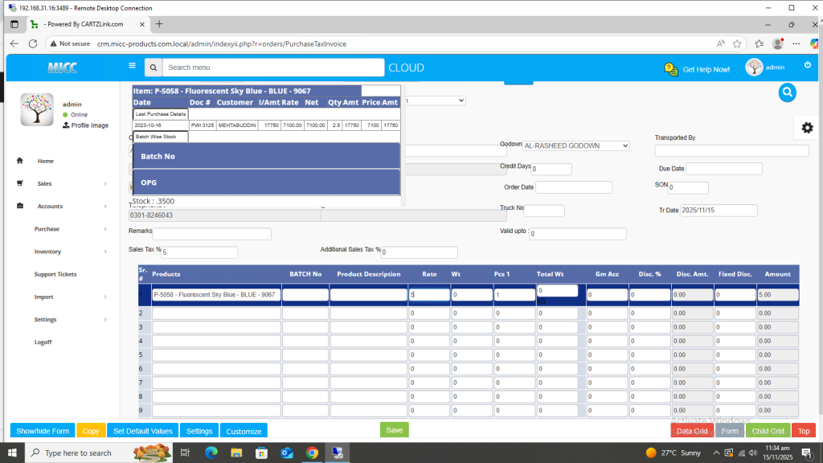
Task: Open Outlook from the Windows taskbar
Action: 287,453
